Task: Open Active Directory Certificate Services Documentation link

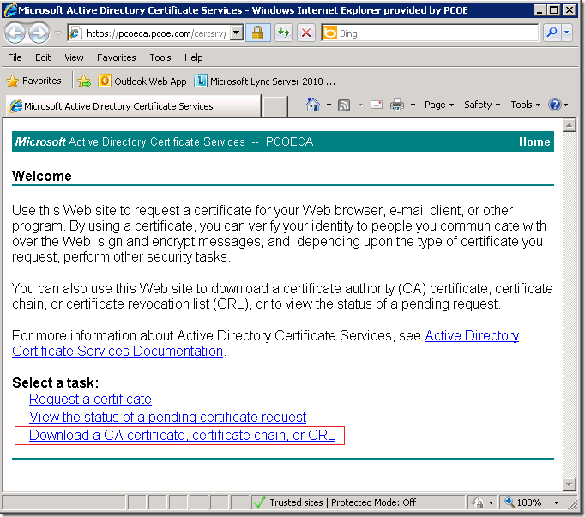Action: tap(118, 351)
